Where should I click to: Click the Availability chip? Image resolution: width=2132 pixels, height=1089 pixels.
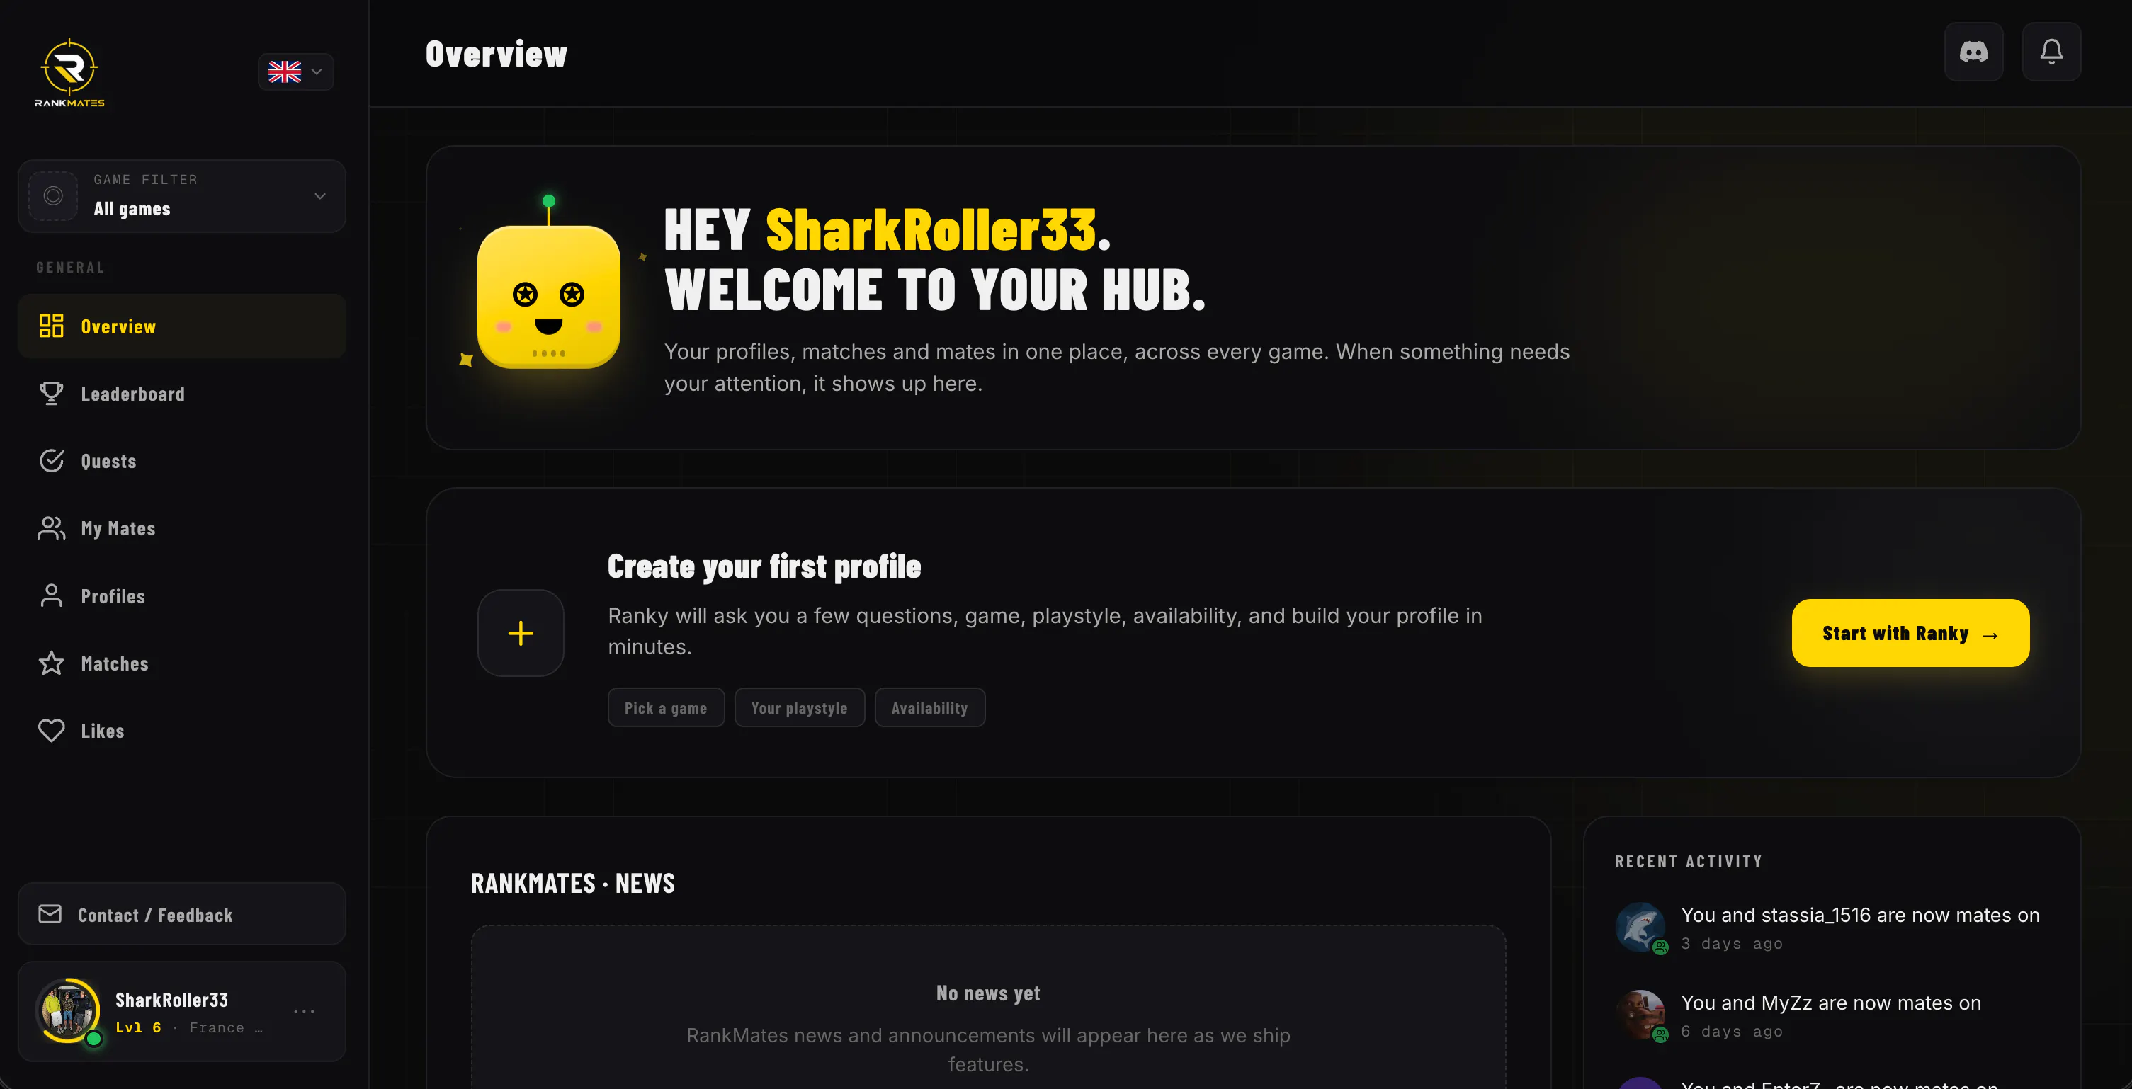tap(929, 708)
